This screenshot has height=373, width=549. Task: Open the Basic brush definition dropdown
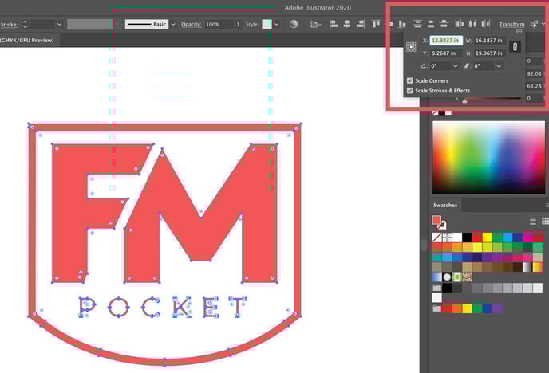(x=173, y=24)
